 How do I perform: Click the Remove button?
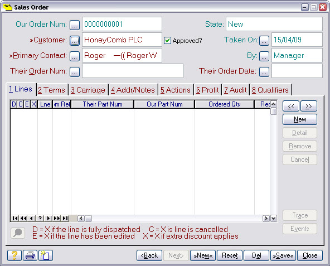pyautogui.click(x=300, y=146)
